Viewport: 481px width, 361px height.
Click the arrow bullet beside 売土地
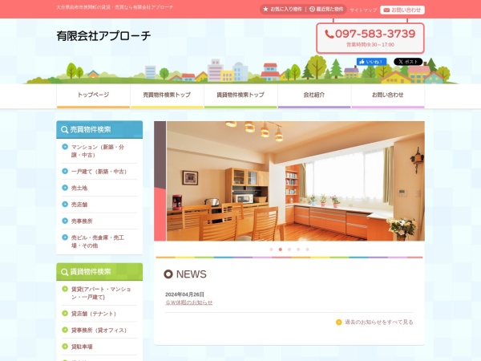(65, 188)
